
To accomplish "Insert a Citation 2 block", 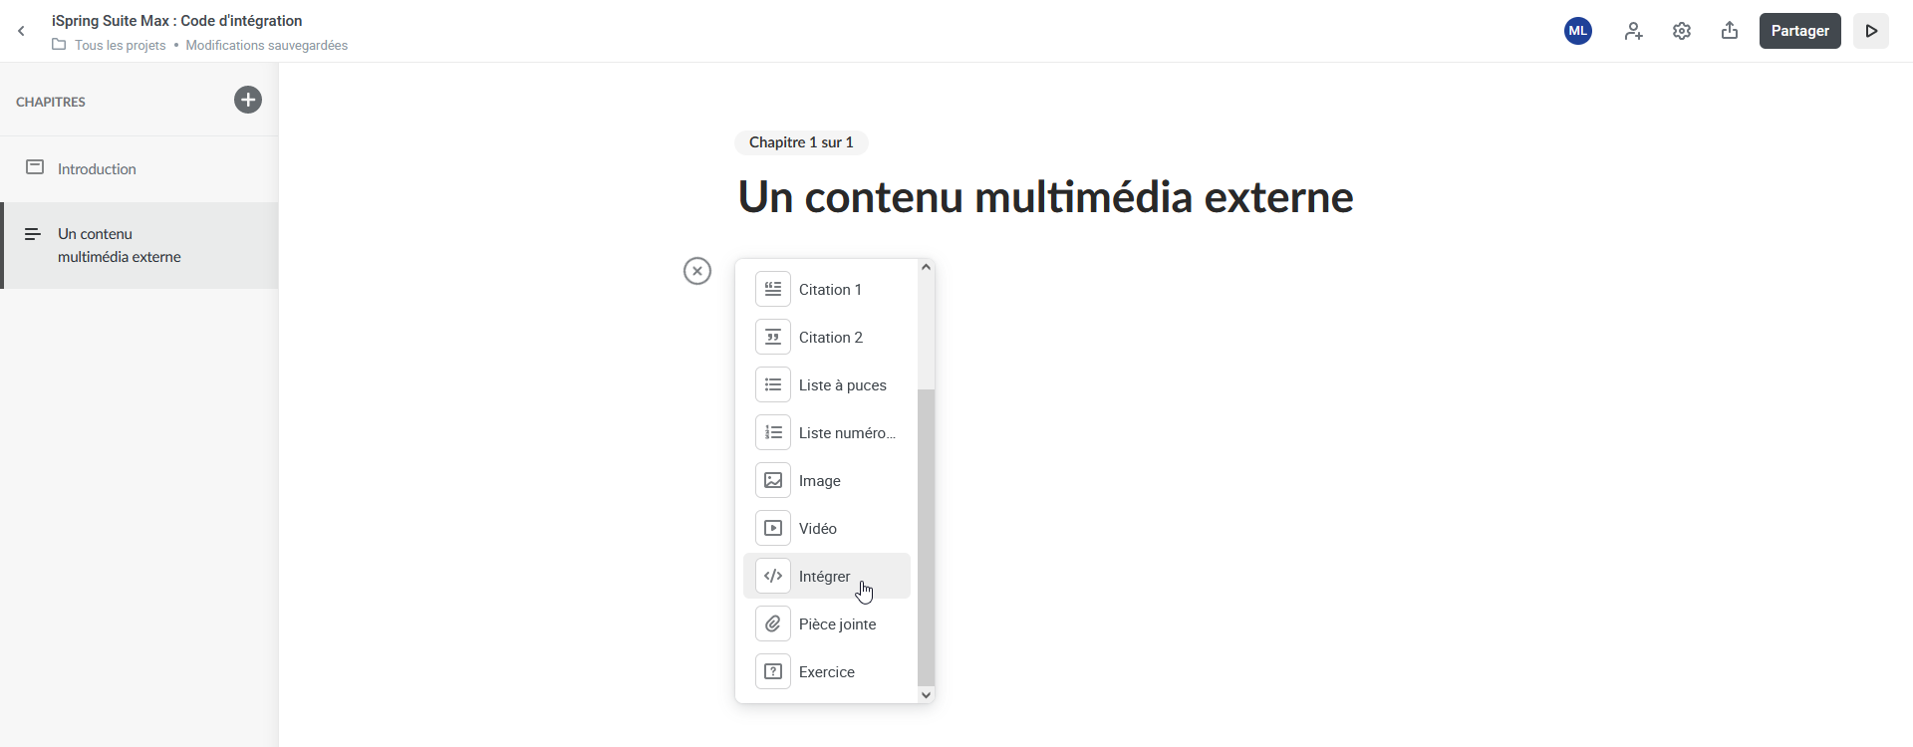I will pos(827,338).
